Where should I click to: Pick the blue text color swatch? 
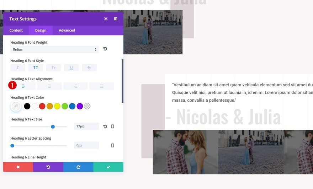point(72,106)
